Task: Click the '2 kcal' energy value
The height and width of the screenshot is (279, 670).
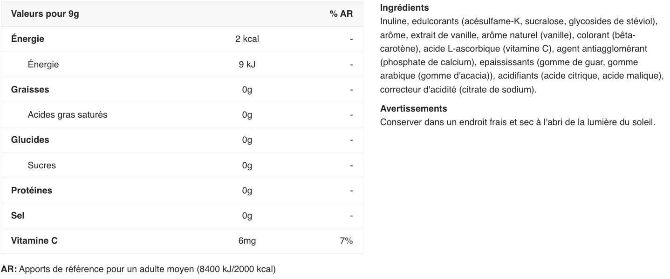Action: point(247,39)
